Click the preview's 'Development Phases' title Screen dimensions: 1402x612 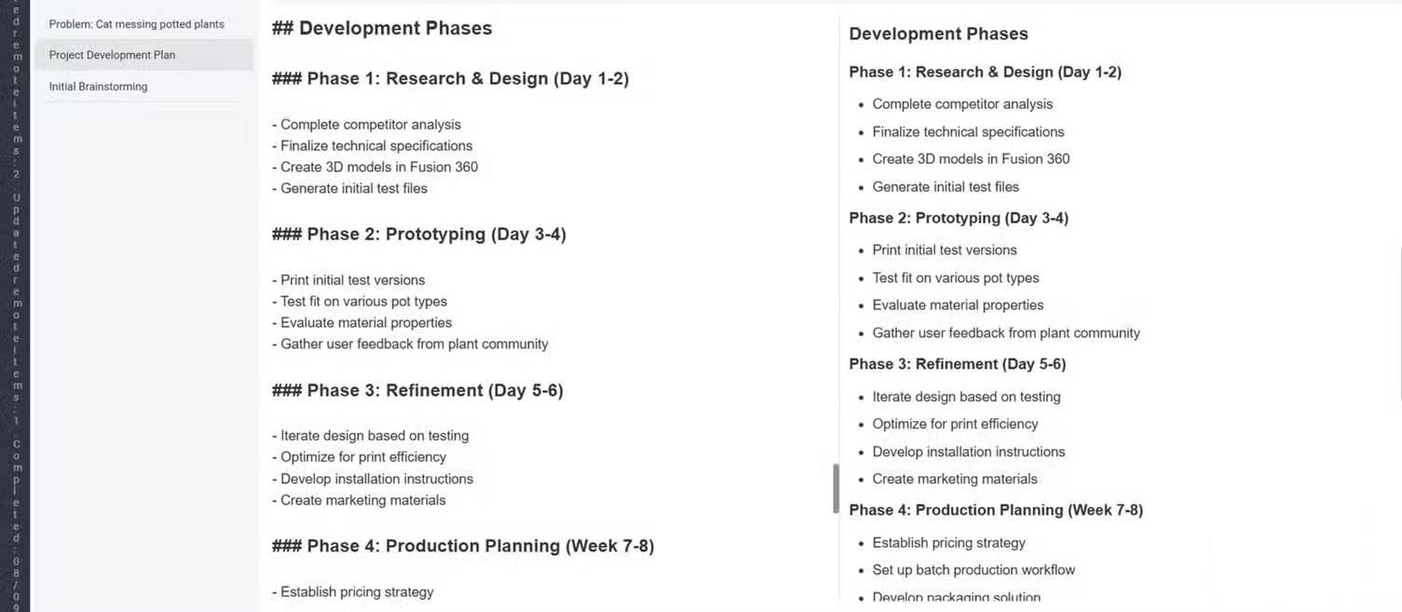point(938,34)
